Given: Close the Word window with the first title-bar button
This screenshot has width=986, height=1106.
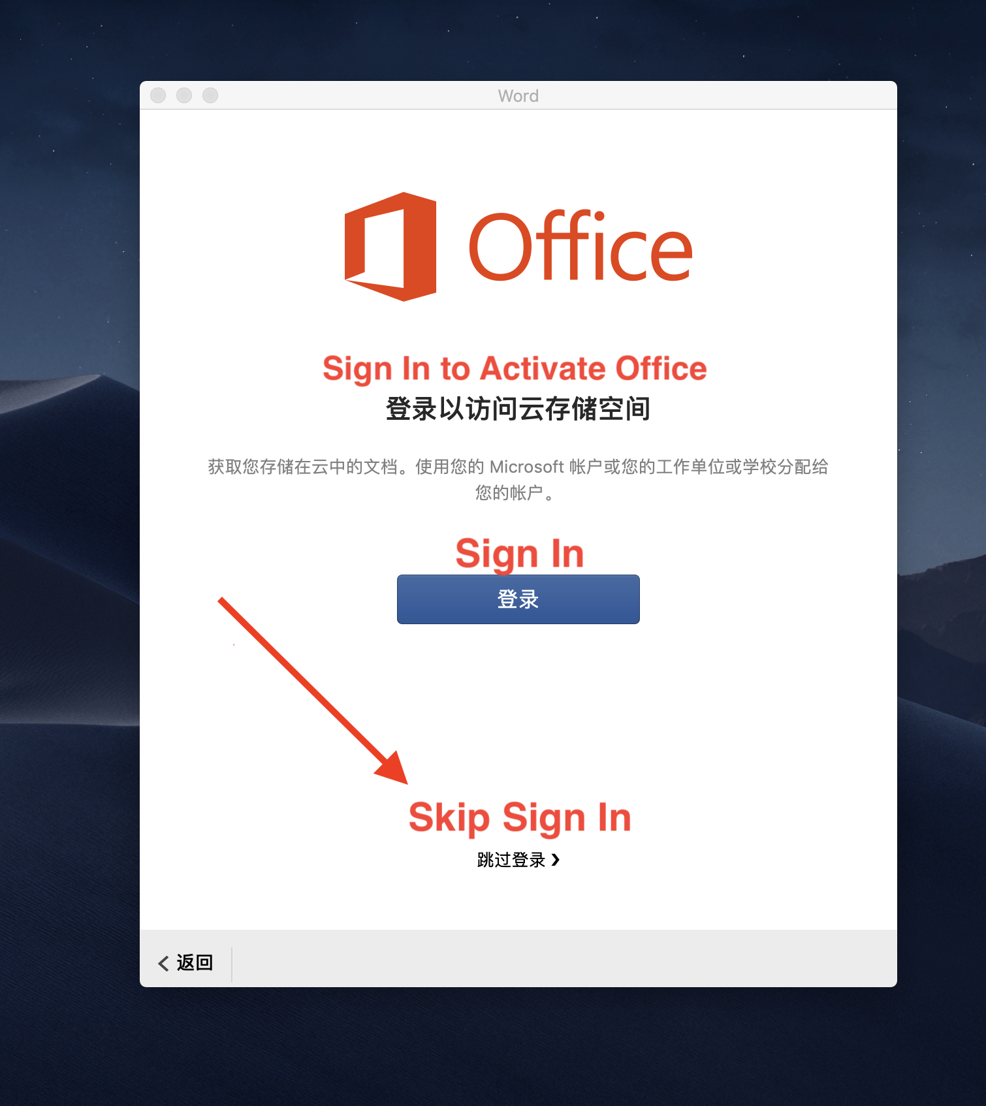Looking at the screenshot, I should coord(158,95).
